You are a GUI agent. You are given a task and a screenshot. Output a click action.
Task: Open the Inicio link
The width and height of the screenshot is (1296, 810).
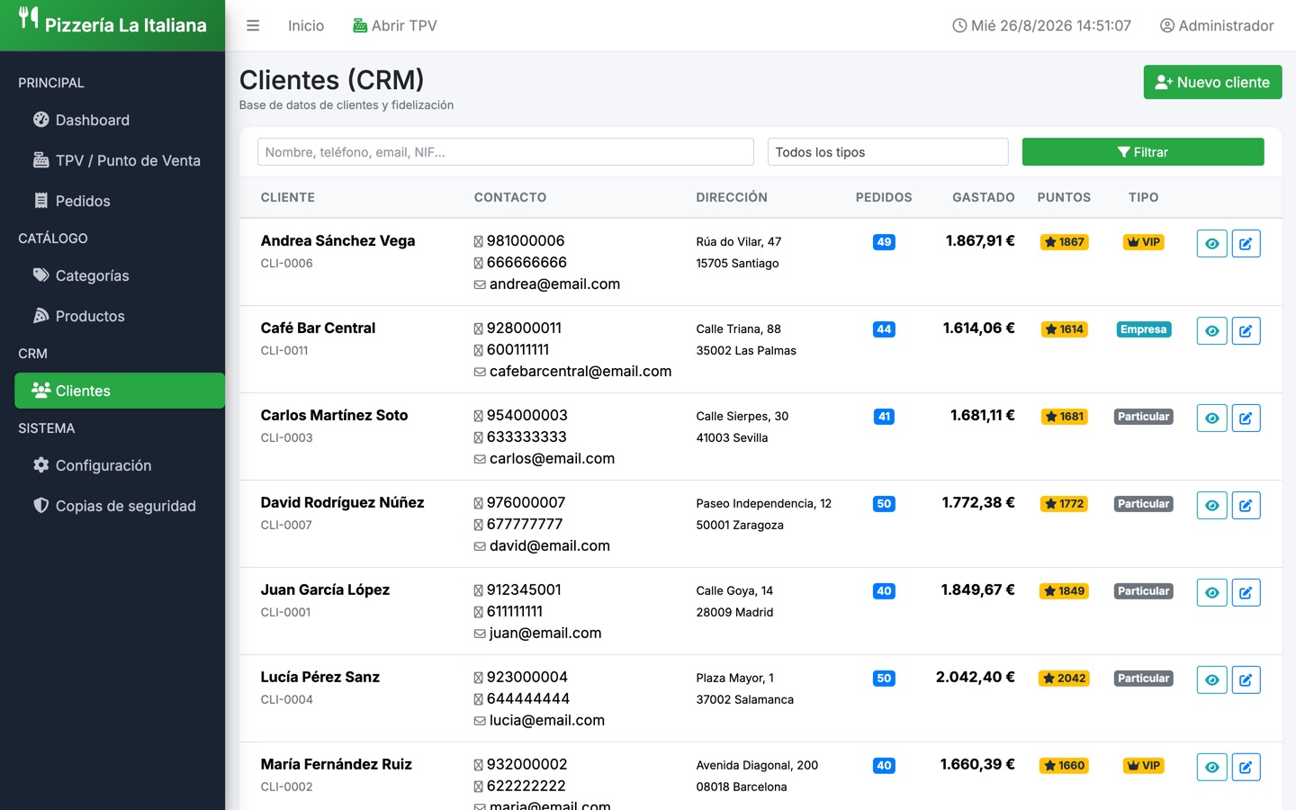tap(306, 25)
